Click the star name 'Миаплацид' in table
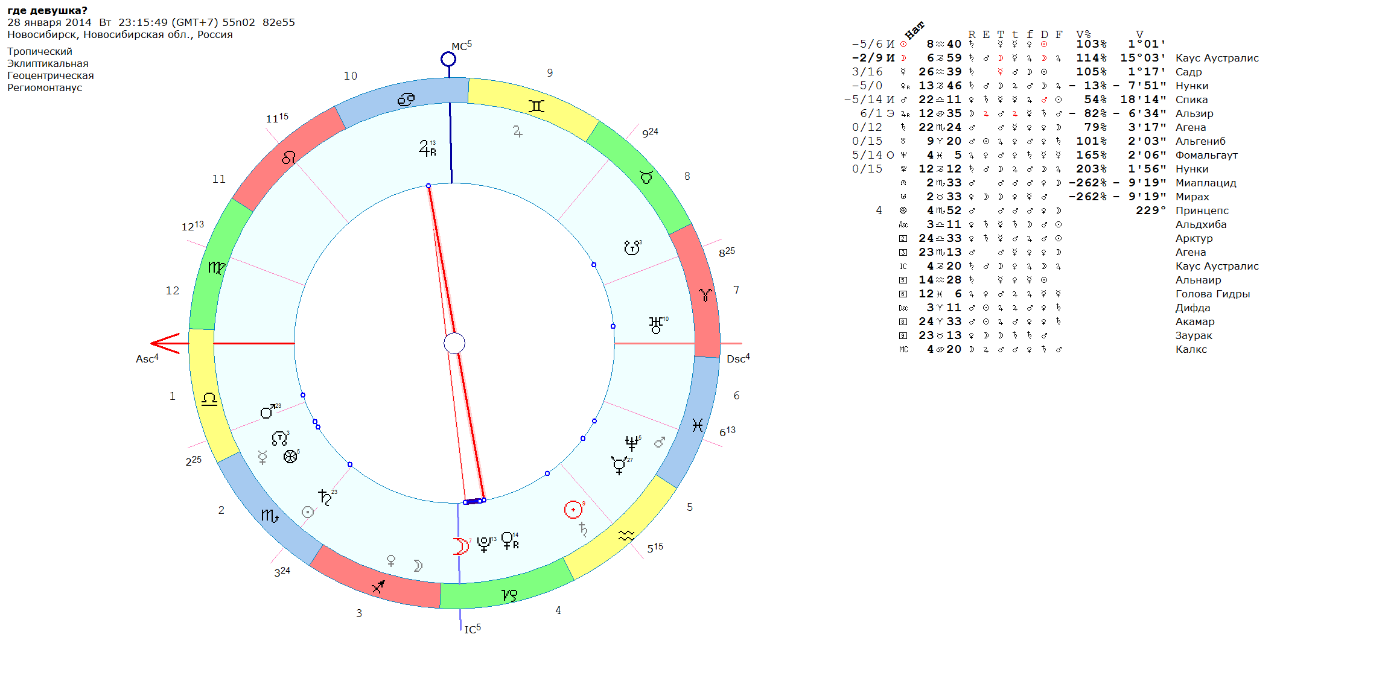The width and height of the screenshot is (1385, 687). coord(1206,183)
